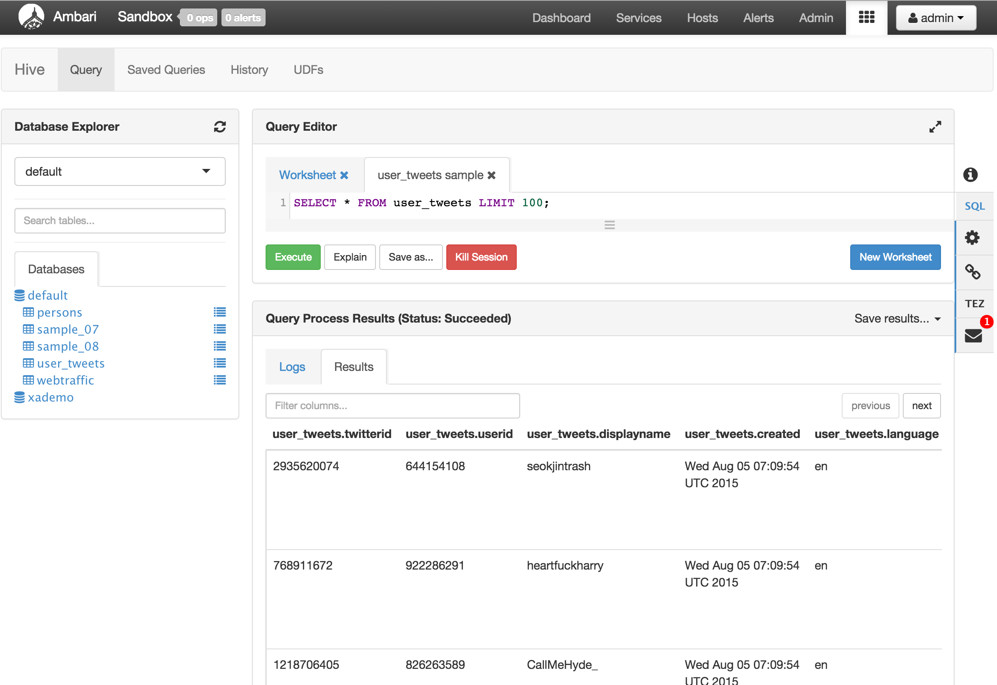Screen dimensions: 997x685
Task: Switch to Saved Queries tab
Action: pyautogui.click(x=166, y=70)
